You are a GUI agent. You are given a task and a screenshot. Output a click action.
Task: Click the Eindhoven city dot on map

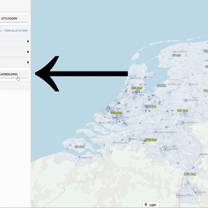[165, 149]
